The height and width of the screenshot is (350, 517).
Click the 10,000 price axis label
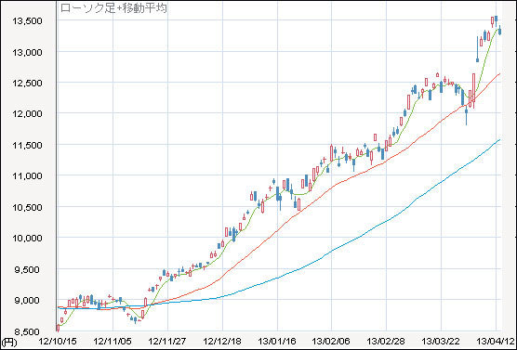(27, 238)
